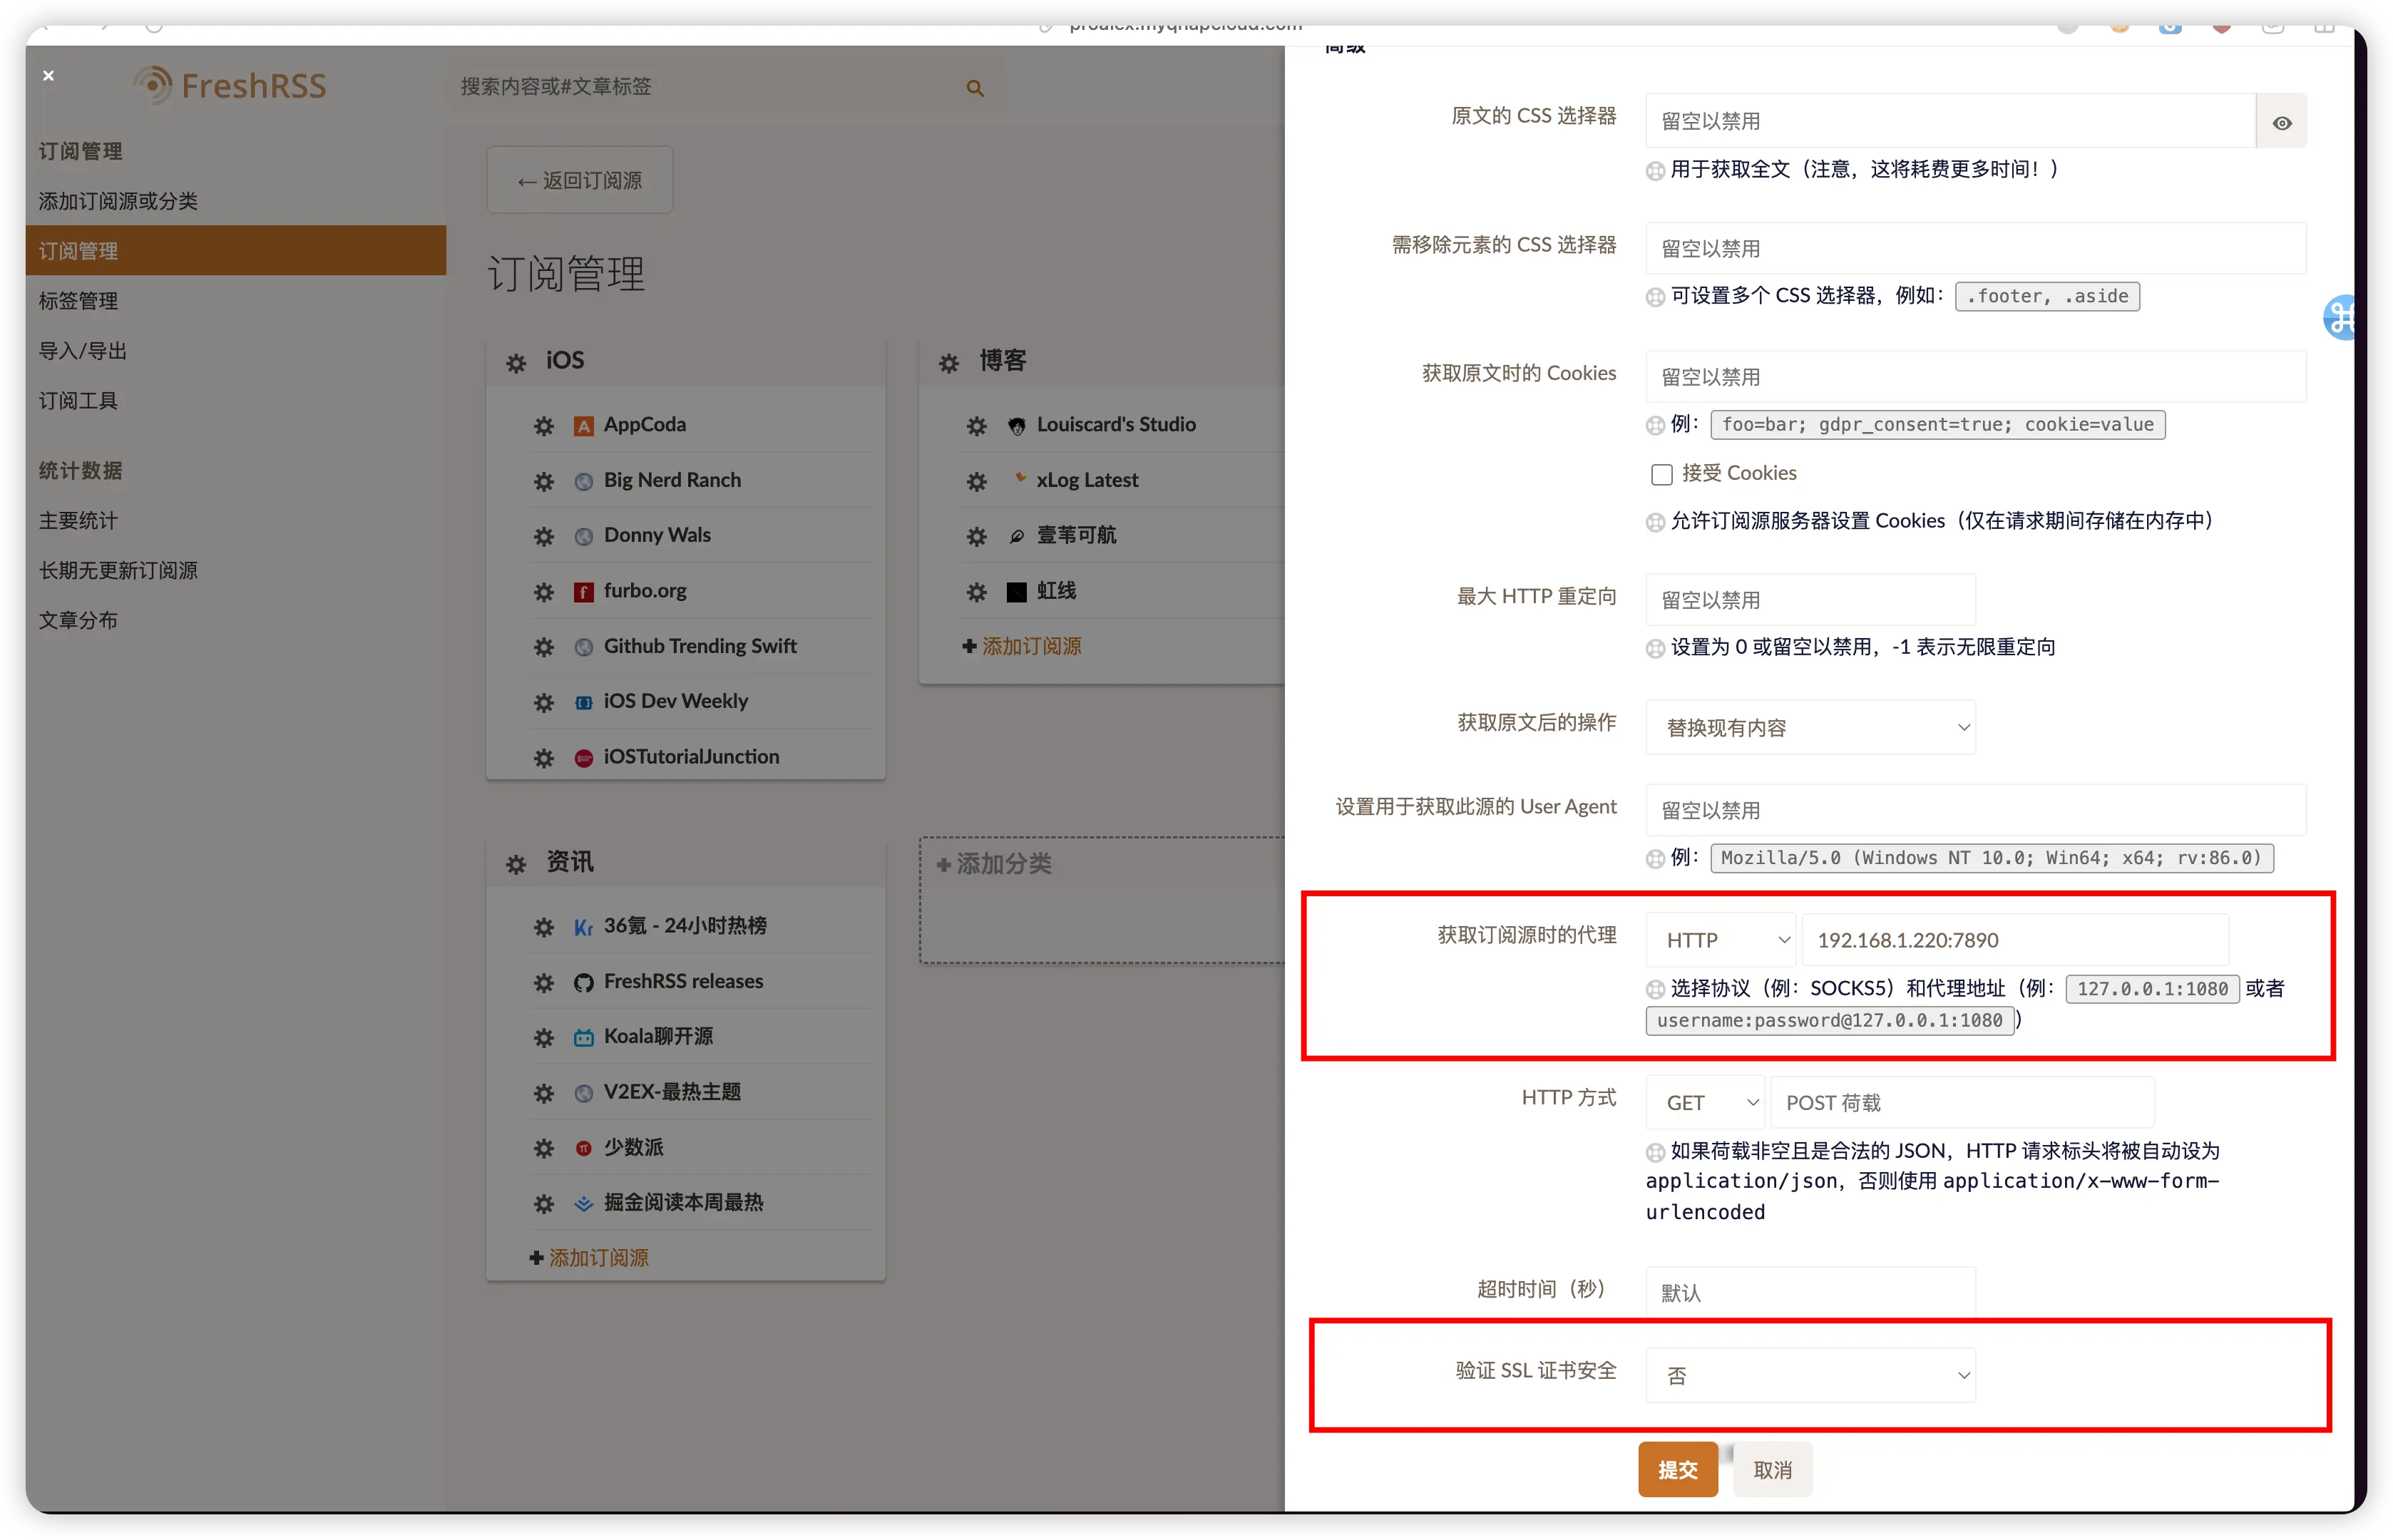Viewport: 2393px width, 1540px height.
Task: Click the floating command-key icon at right edge
Action: (2339, 318)
